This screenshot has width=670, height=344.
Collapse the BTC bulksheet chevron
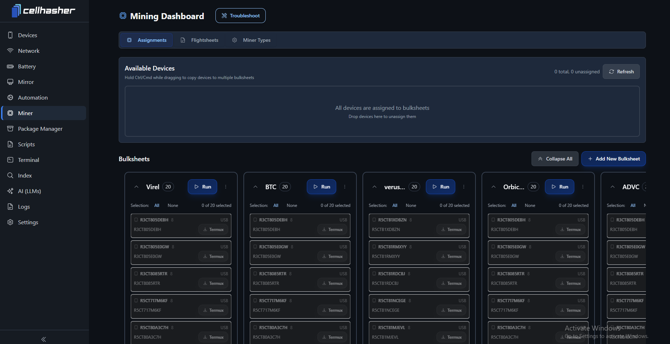(255, 187)
